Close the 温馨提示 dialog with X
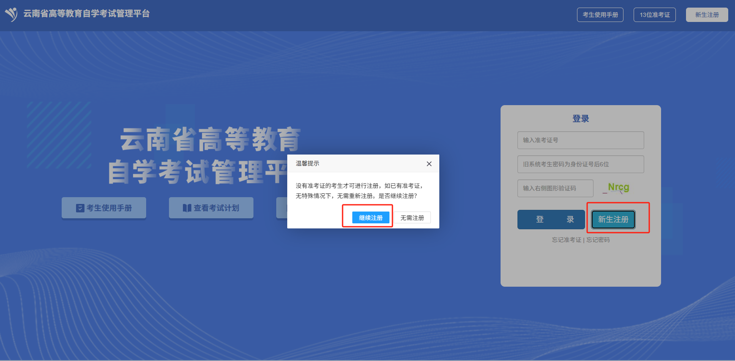 pyautogui.click(x=429, y=164)
